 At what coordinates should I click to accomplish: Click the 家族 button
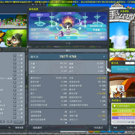[96, 30]
